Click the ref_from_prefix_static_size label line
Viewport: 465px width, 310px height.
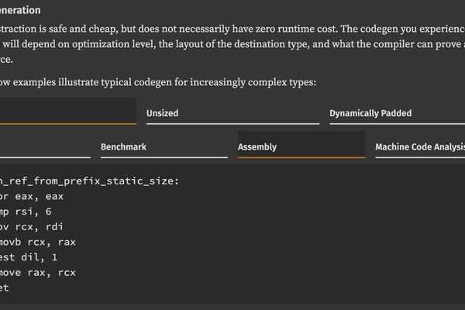pos(89,181)
